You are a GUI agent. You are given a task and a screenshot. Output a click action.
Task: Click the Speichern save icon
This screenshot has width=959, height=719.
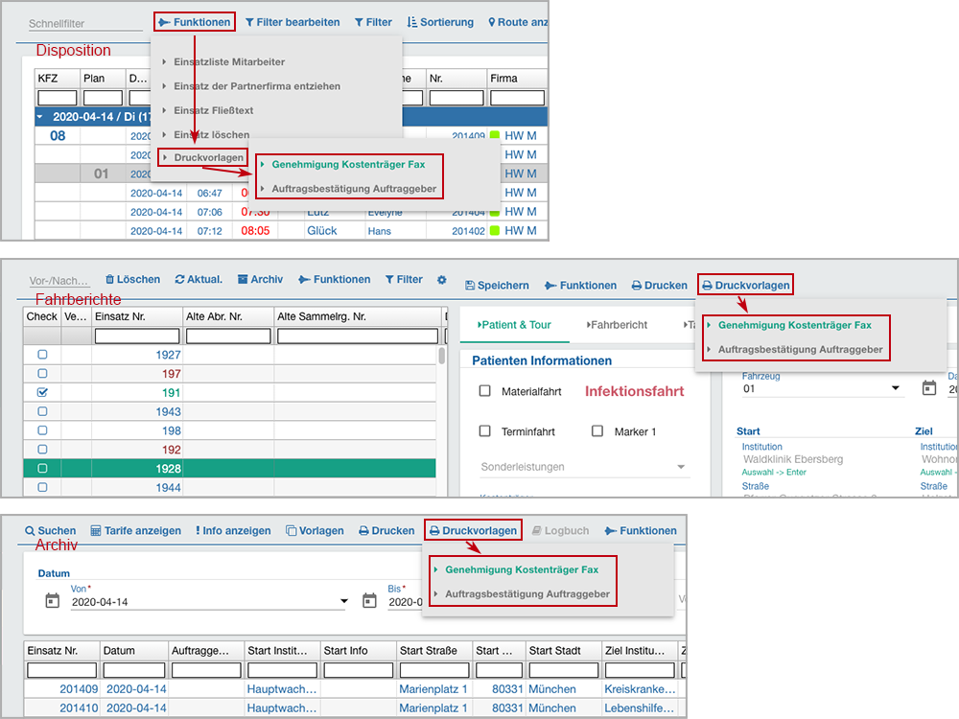point(470,286)
